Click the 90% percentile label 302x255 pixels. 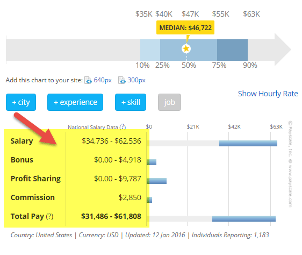click(250, 66)
